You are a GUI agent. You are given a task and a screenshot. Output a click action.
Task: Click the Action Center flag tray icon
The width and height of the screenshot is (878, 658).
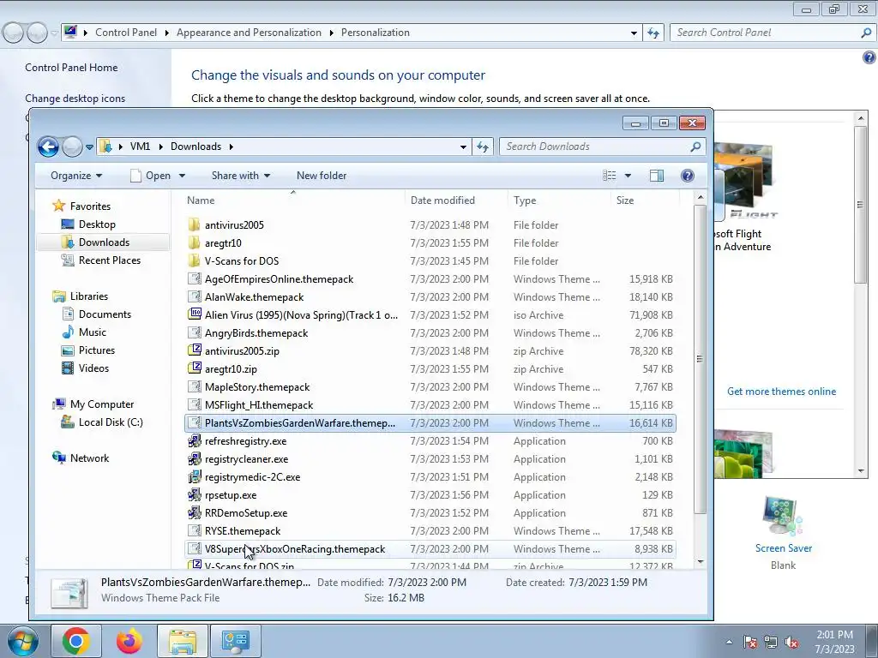pyautogui.click(x=749, y=643)
